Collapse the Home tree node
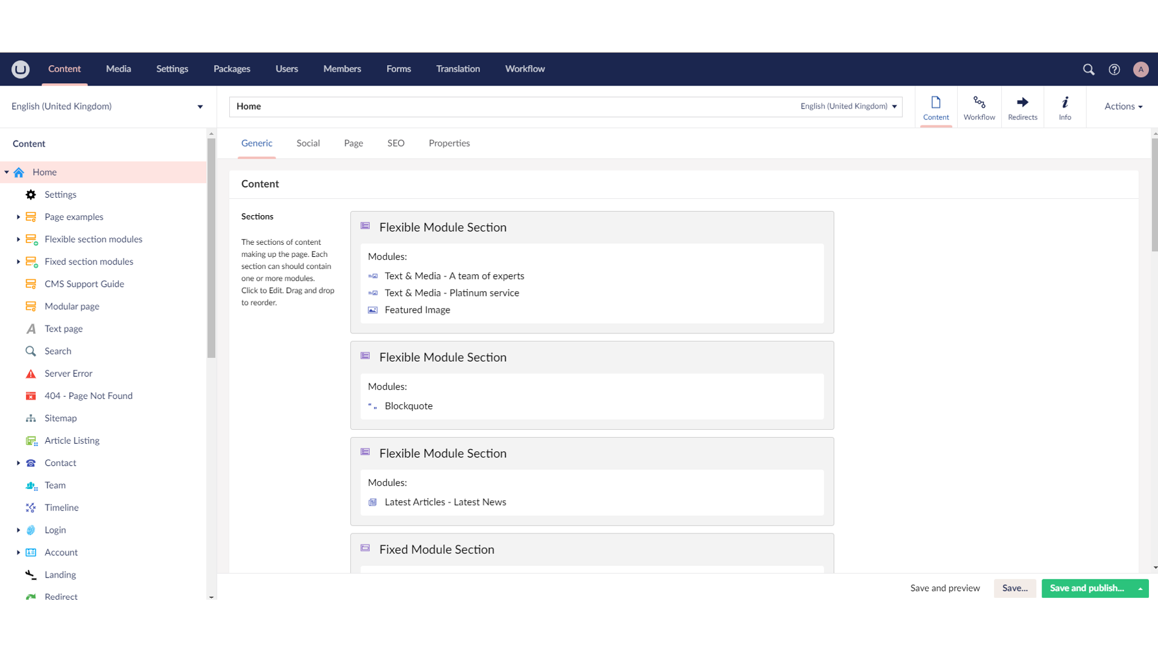Image resolution: width=1158 pixels, height=651 pixels. (x=7, y=172)
